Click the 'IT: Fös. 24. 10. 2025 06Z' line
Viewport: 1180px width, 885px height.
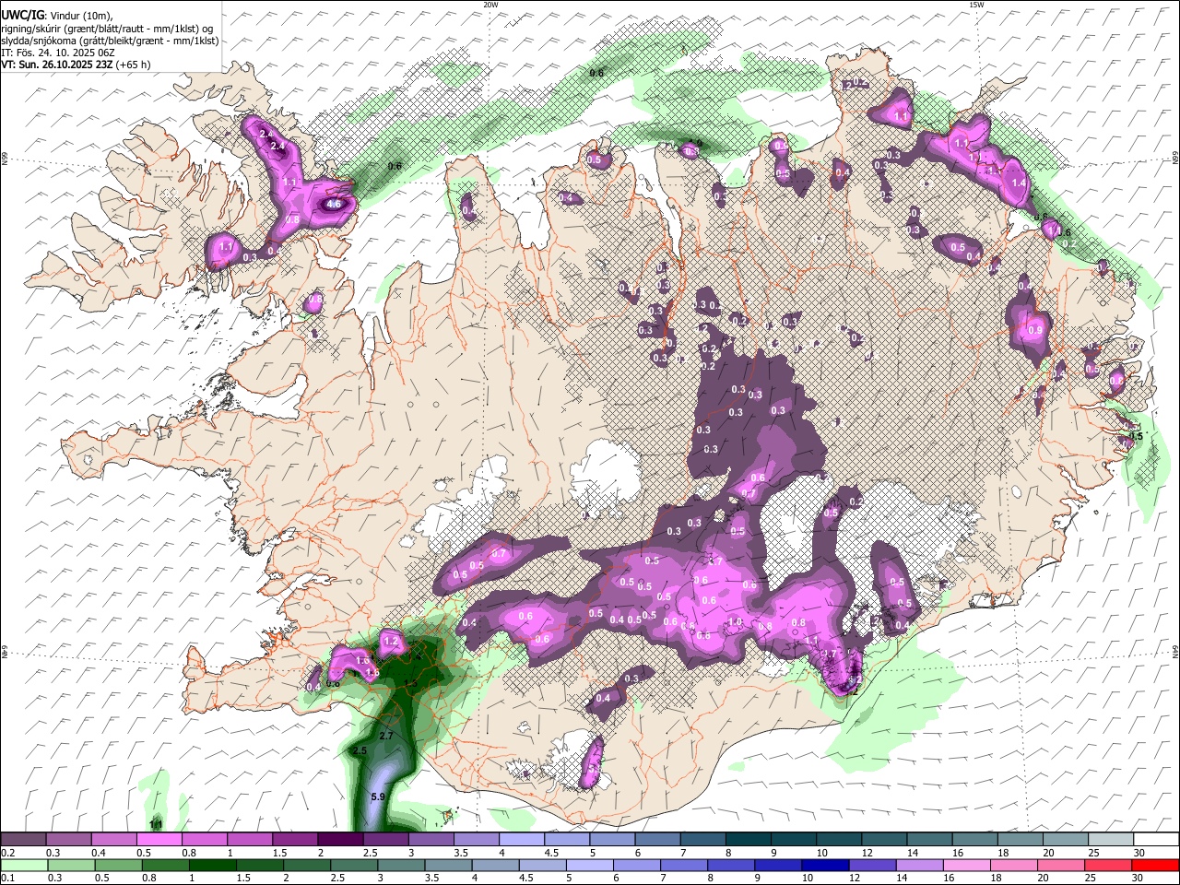[58, 53]
